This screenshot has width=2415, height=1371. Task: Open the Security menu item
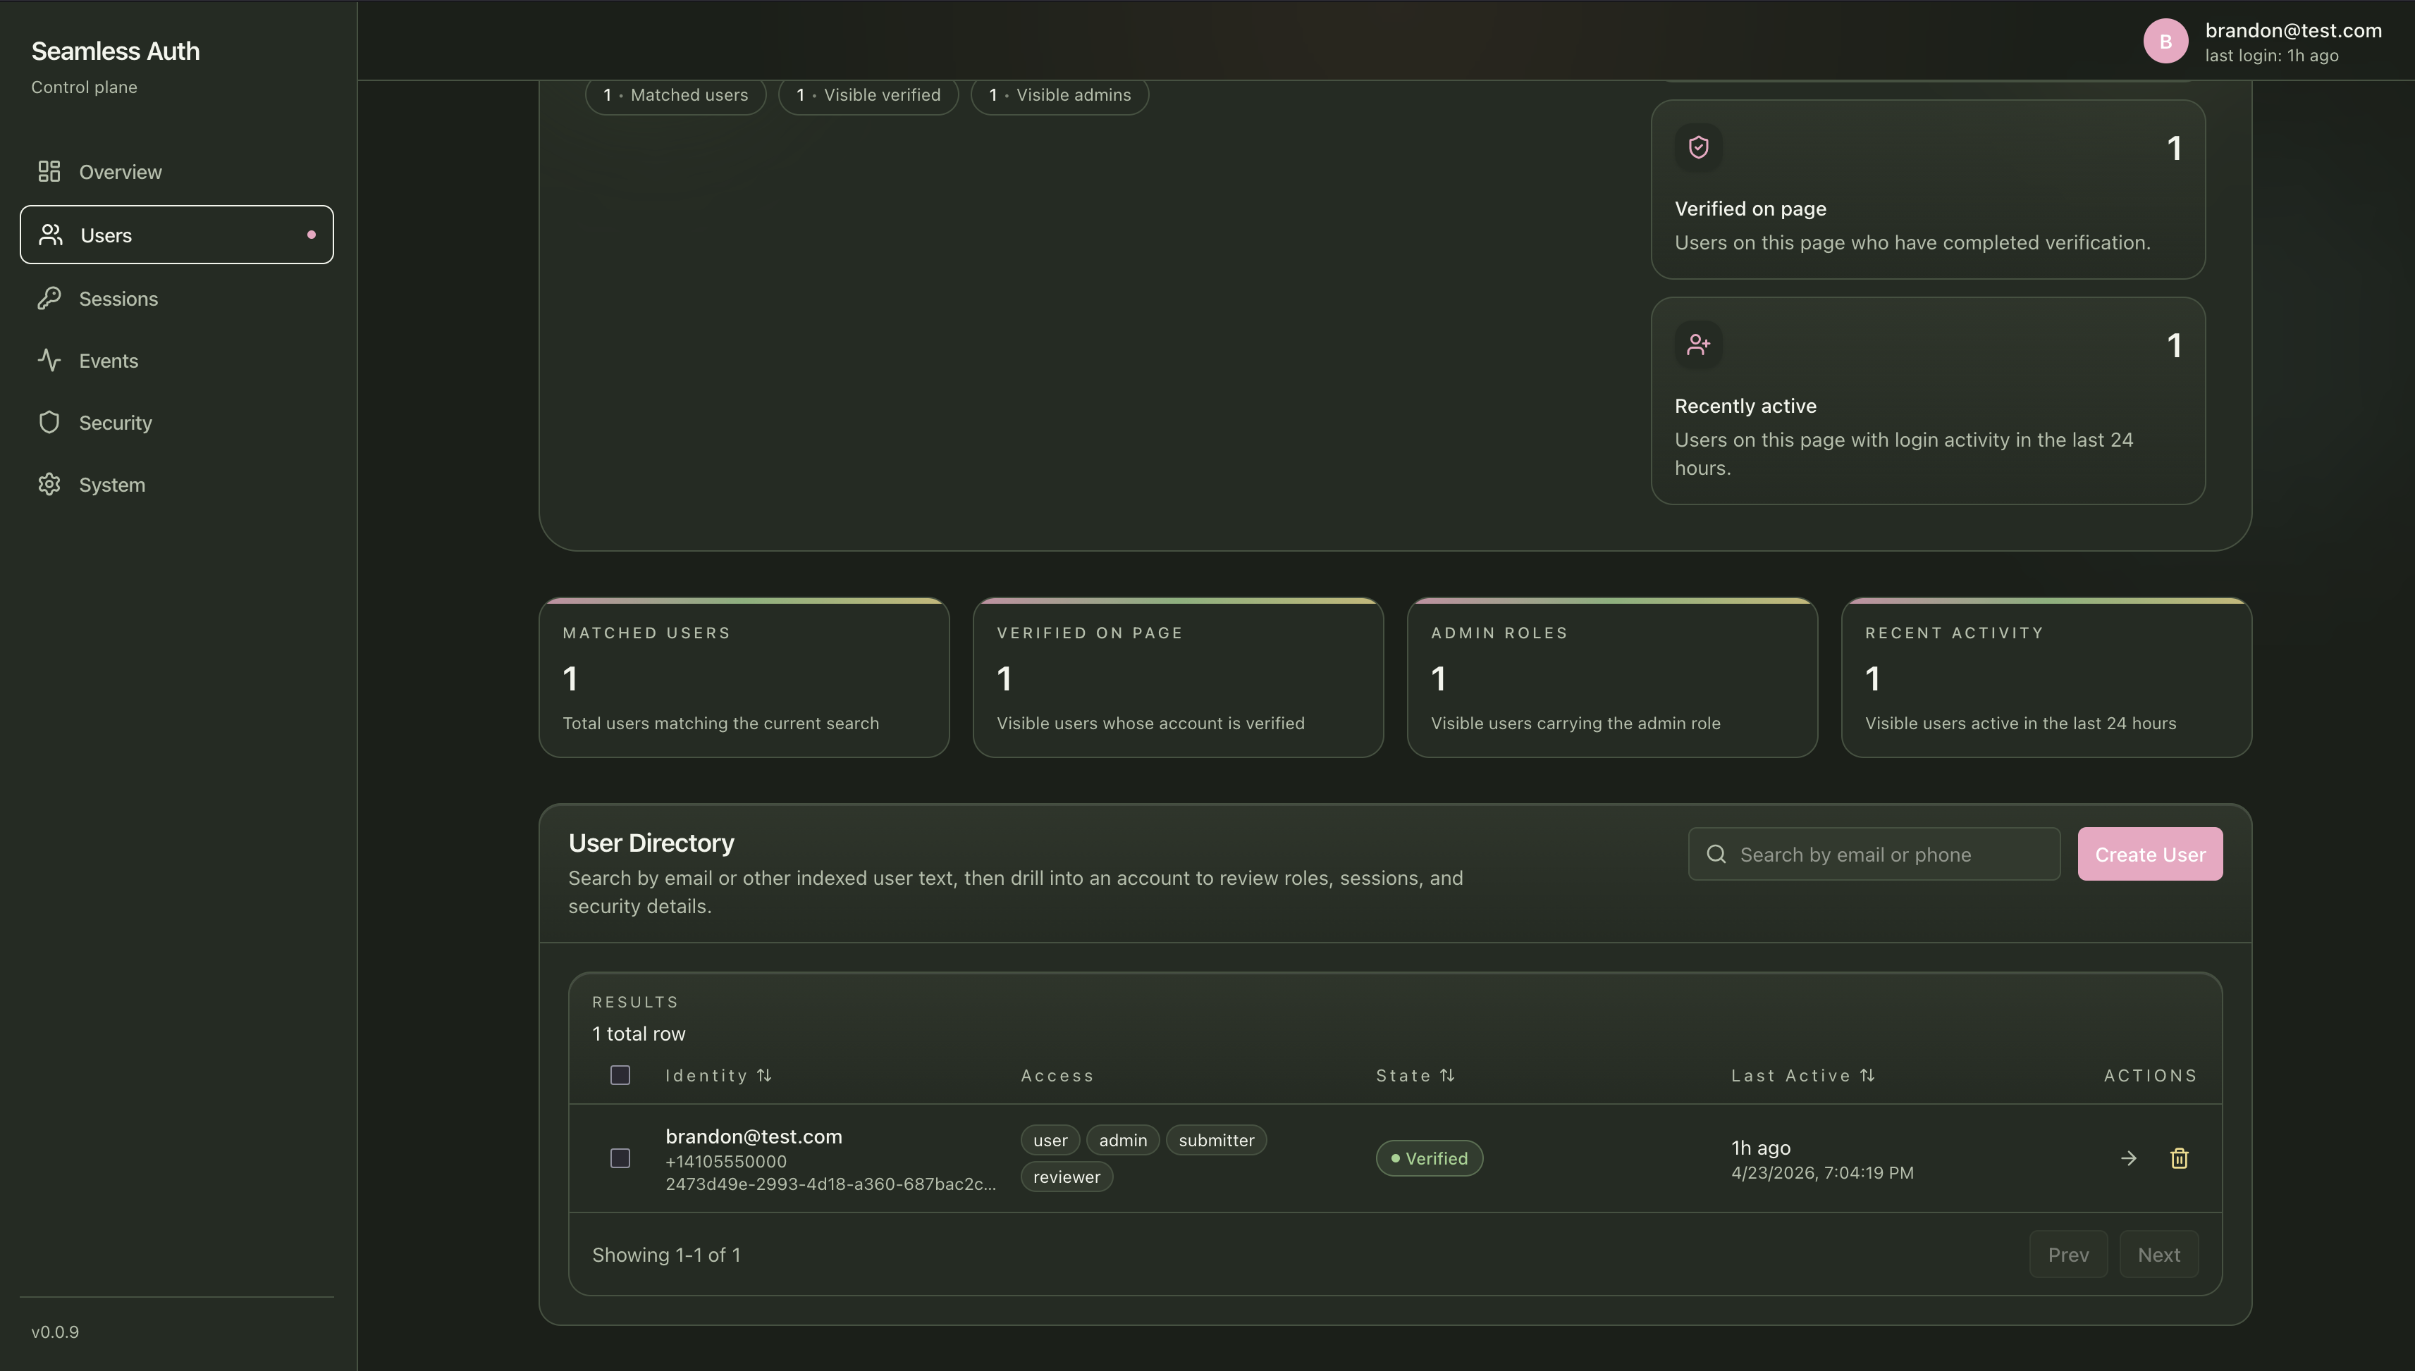[177, 423]
